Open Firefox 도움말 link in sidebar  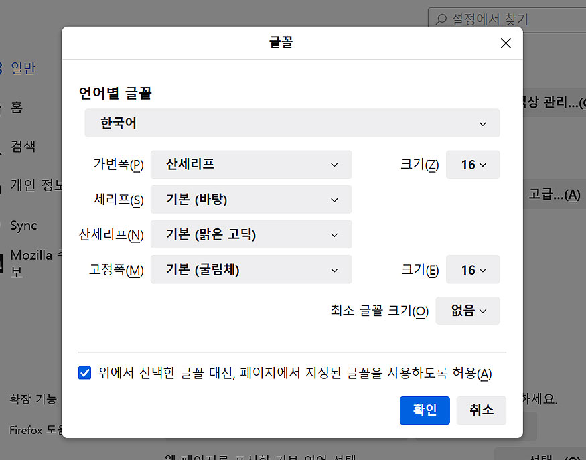[36, 430]
